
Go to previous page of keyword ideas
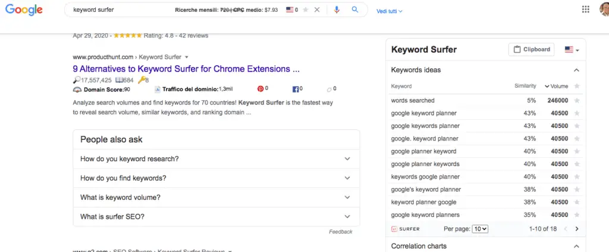[x=566, y=229]
